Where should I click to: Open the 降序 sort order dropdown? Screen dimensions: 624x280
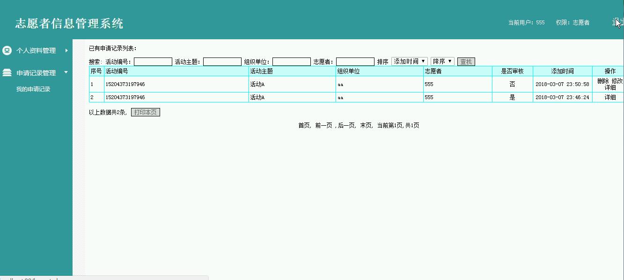[442, 61]
